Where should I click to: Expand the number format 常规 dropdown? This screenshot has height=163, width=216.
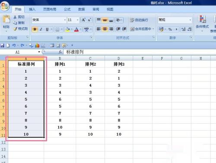pos(190,20)
